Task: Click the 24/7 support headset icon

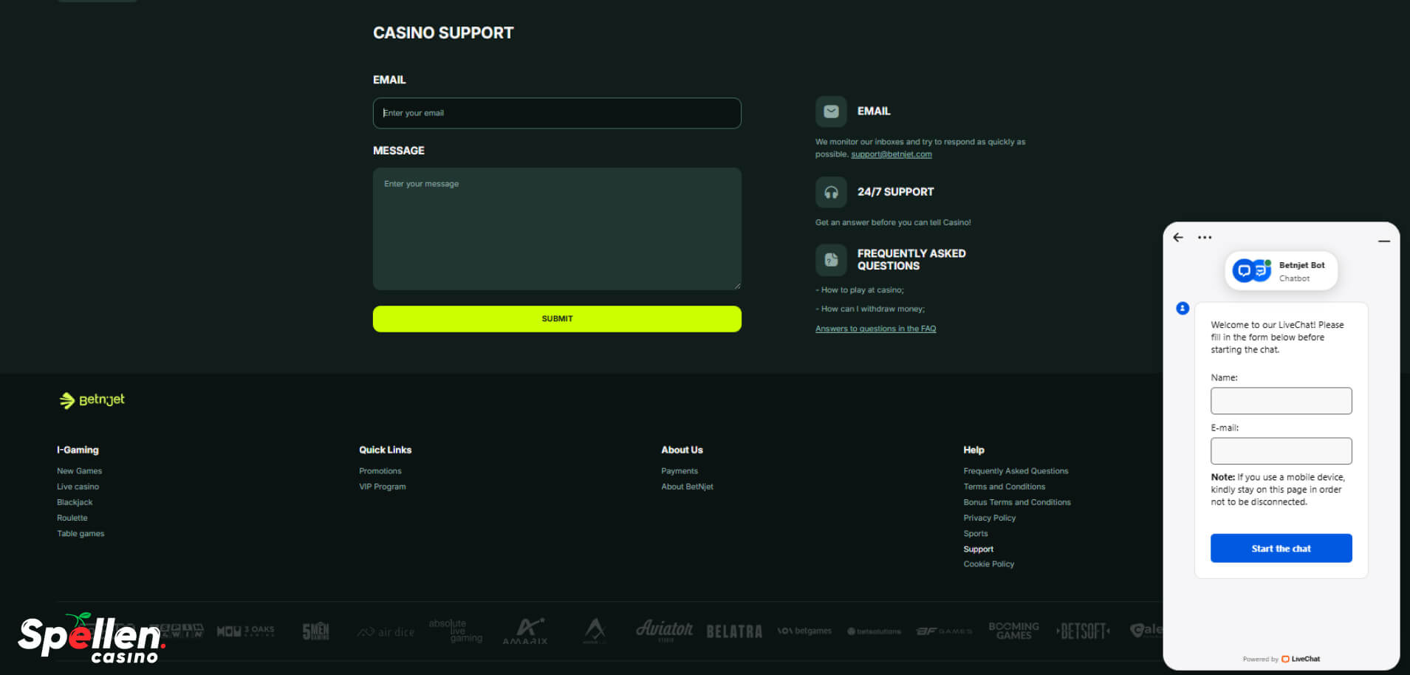Action: coord(831,192)
